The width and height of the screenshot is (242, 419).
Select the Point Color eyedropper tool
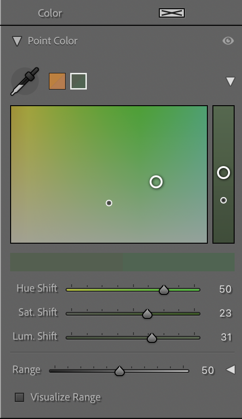[24, 81]
